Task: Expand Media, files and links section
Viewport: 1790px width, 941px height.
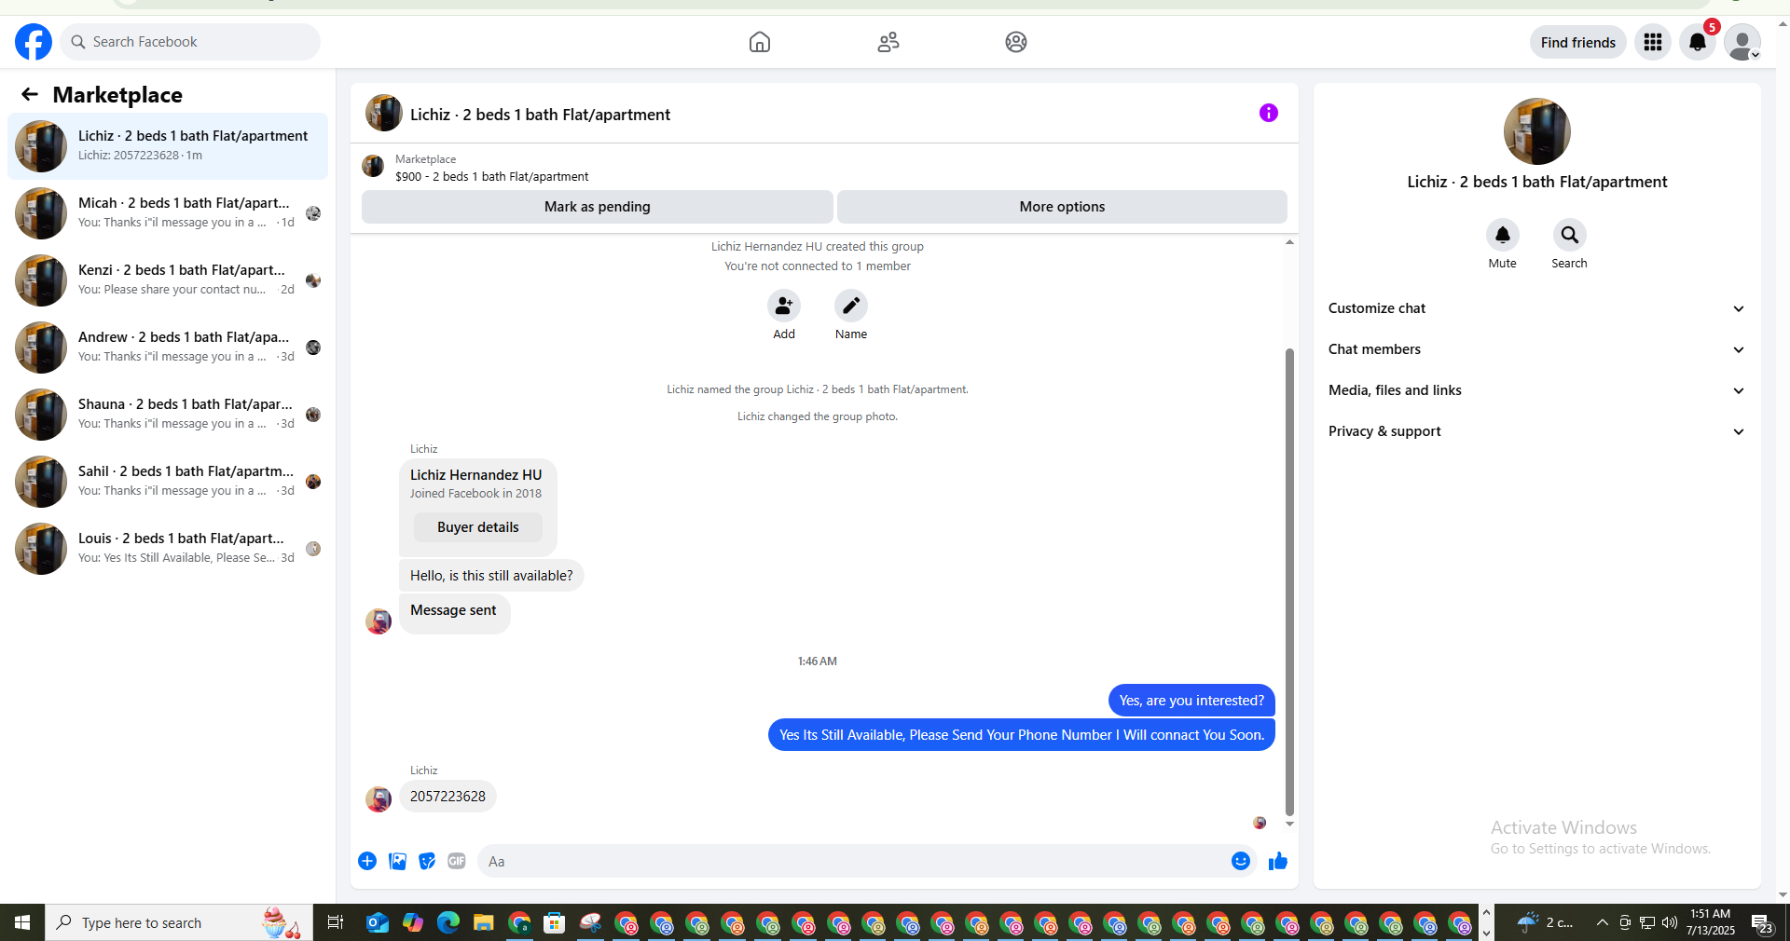Action: point(1536,390)
